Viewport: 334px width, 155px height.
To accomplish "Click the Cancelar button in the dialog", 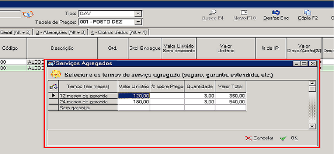I will (x=259, y=138).
